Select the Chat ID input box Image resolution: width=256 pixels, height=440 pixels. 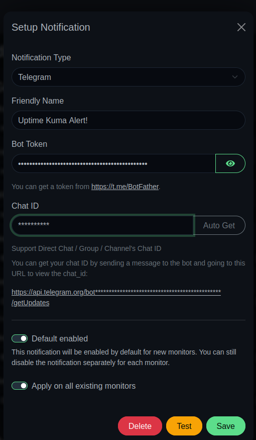[x=102, y=225]
